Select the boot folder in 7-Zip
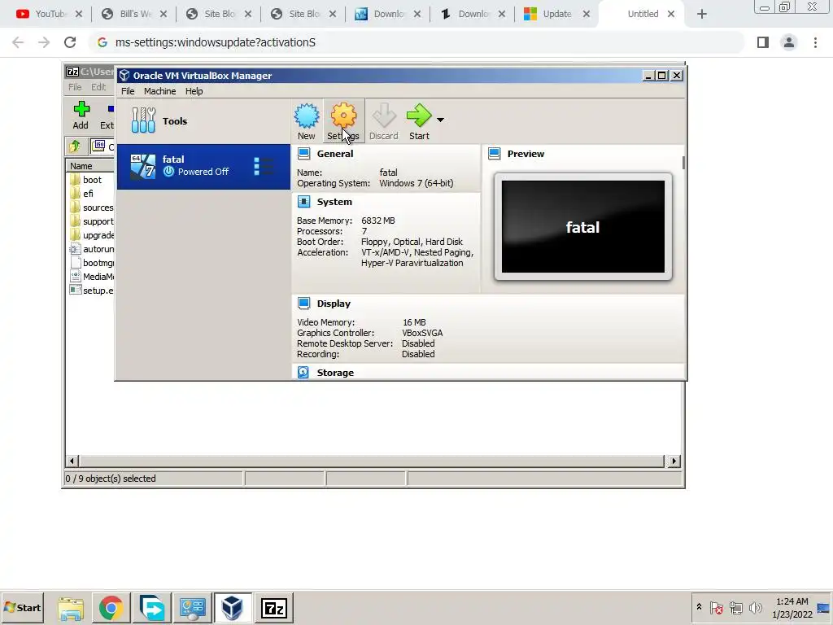833x625 pixels. 92,180
